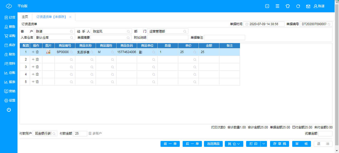This screenshot has height=153, width=339.
Task: Open lookup in row 2 商品名称 cell
Action: pyautogui.click(x=92, y=60)
